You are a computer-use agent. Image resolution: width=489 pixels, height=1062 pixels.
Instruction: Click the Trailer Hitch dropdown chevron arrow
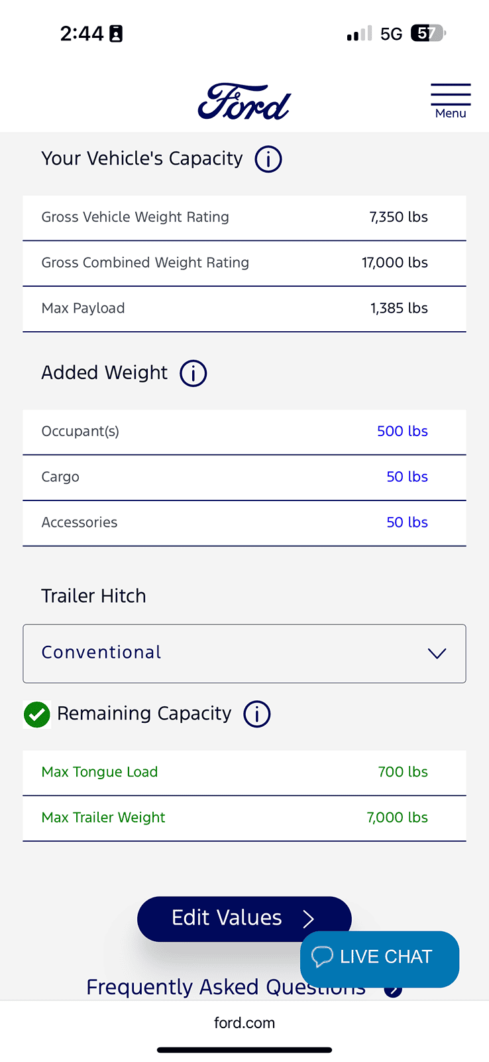click(x=437, y=654)
